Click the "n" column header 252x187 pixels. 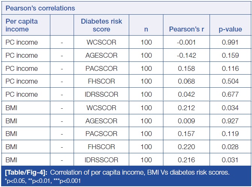coord(146,29)
